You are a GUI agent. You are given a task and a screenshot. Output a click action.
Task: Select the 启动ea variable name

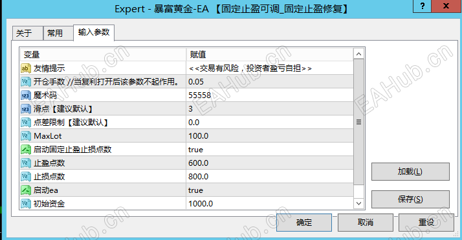[46, 190]
